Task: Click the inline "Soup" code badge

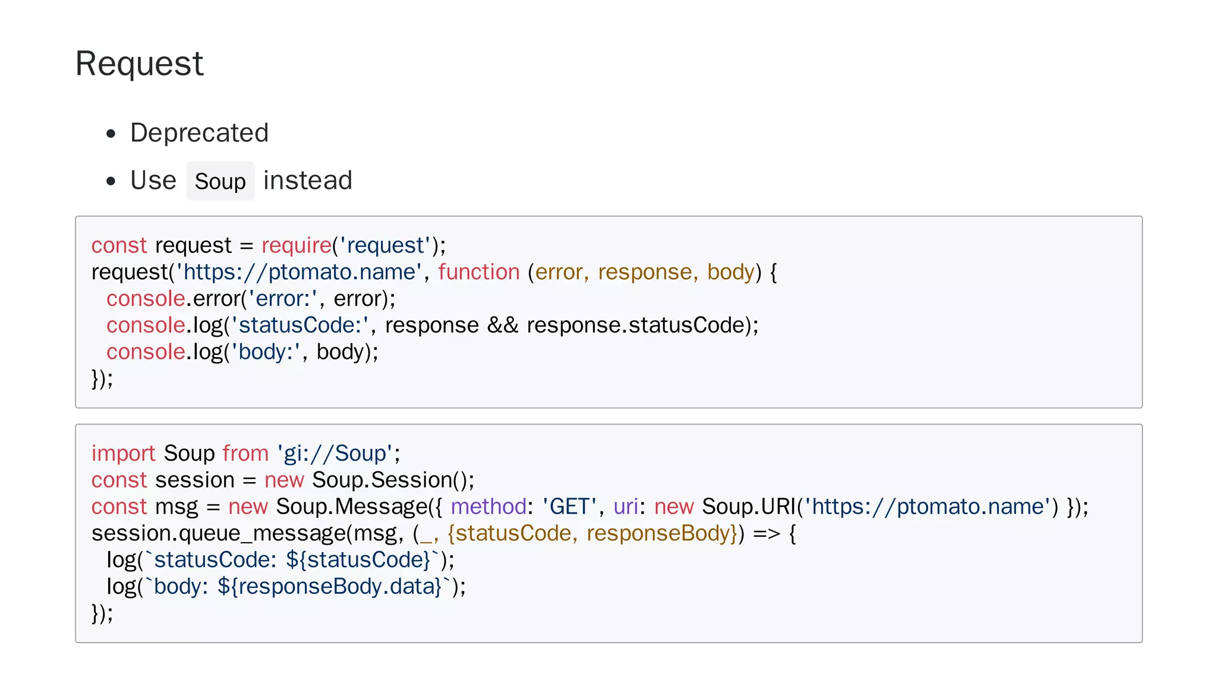Action: 220,181
